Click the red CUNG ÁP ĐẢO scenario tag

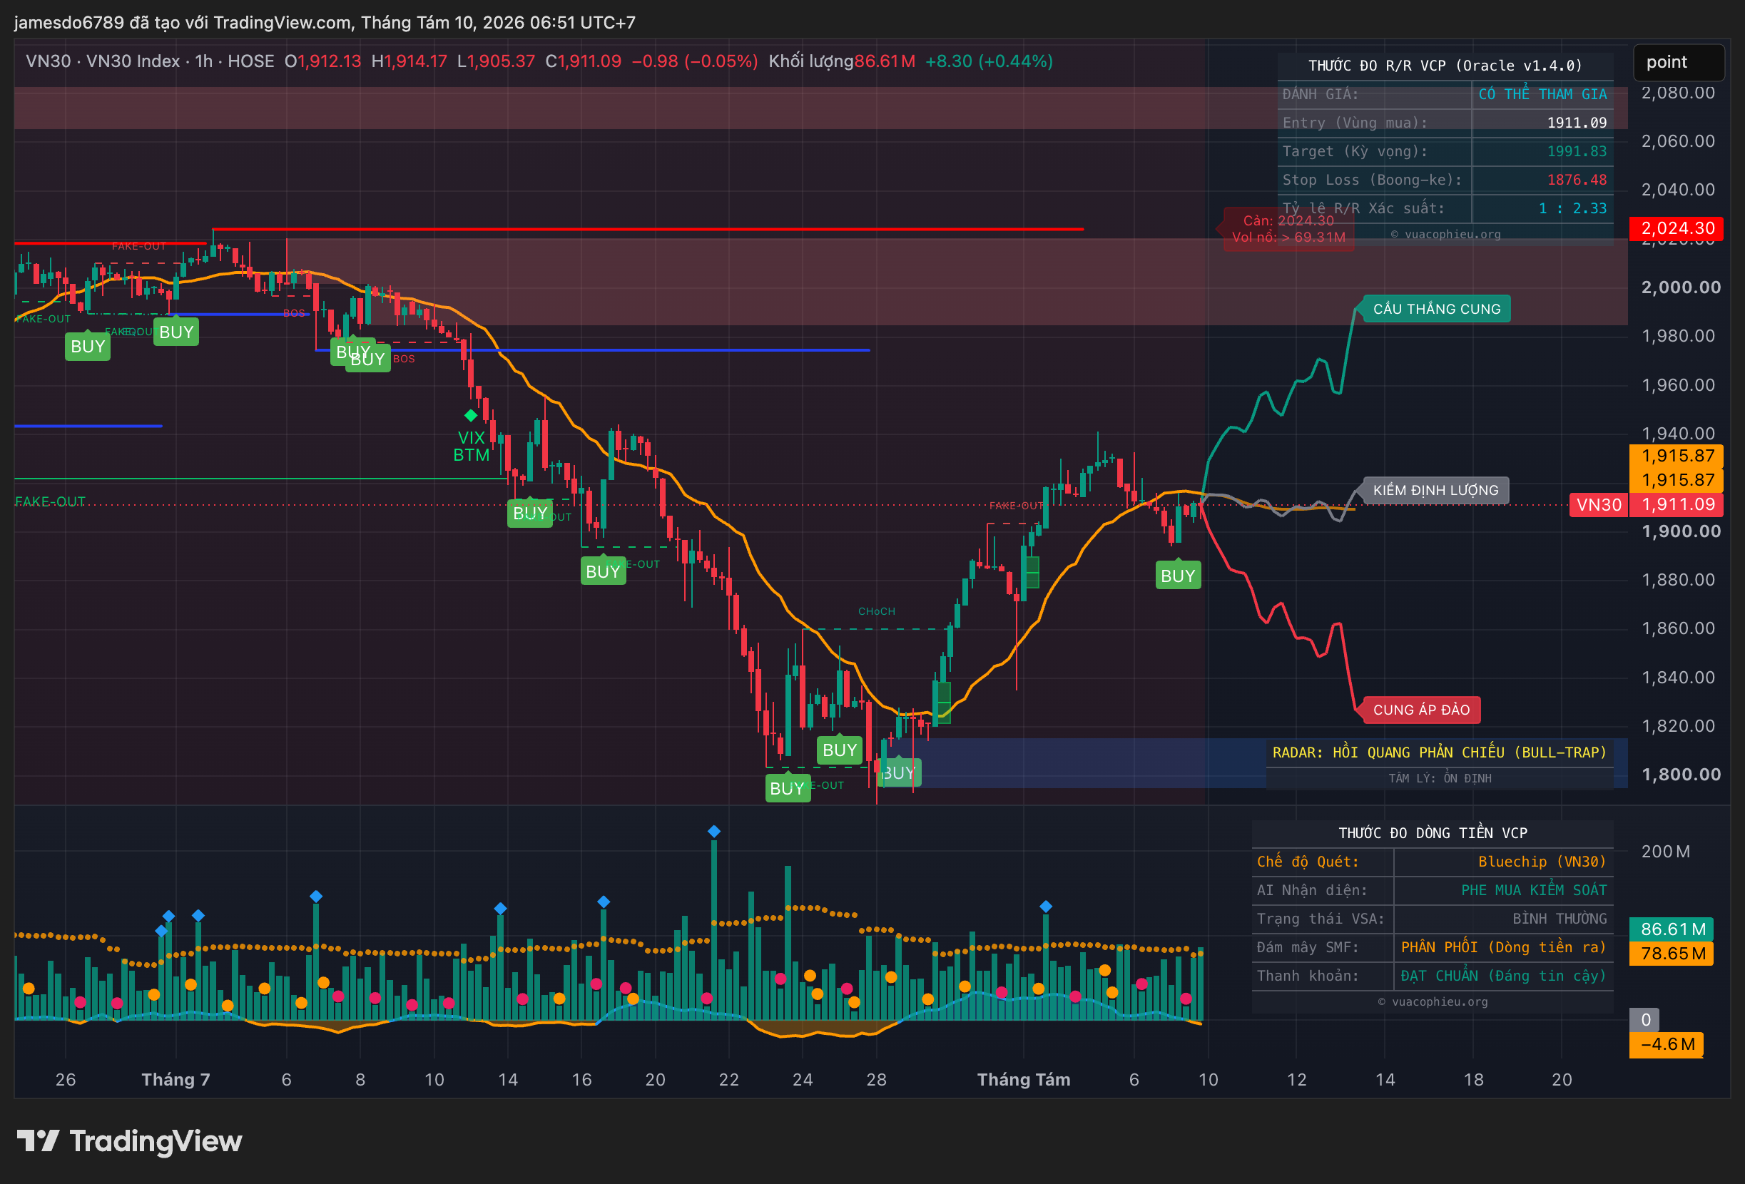click(x=1420, y=710)
